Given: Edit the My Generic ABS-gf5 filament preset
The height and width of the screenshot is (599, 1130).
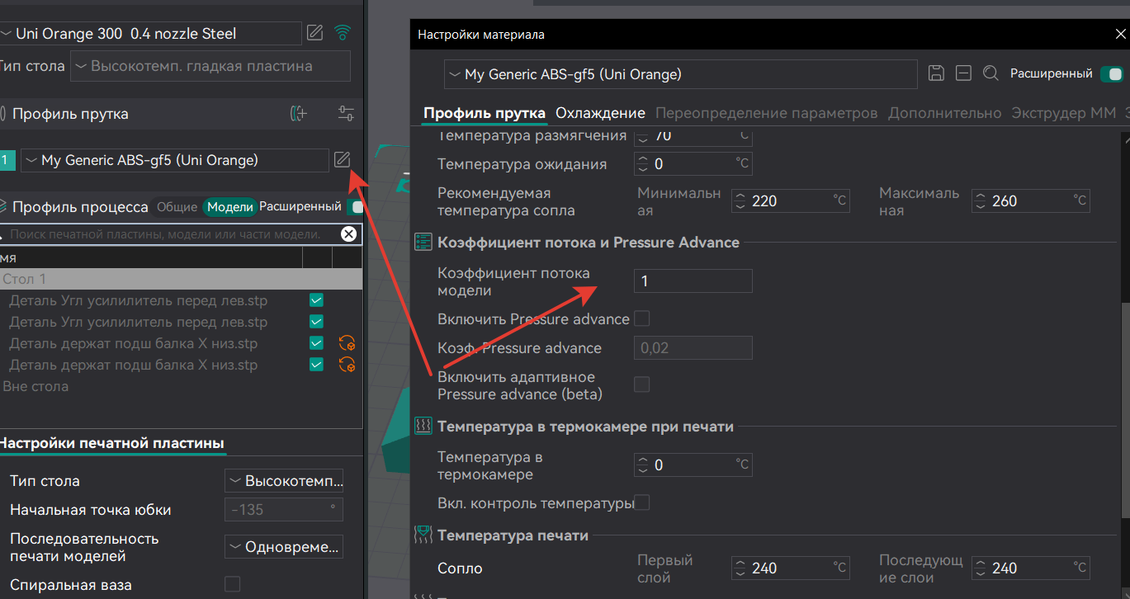Looking at the screenshot, I should [342, 160].
